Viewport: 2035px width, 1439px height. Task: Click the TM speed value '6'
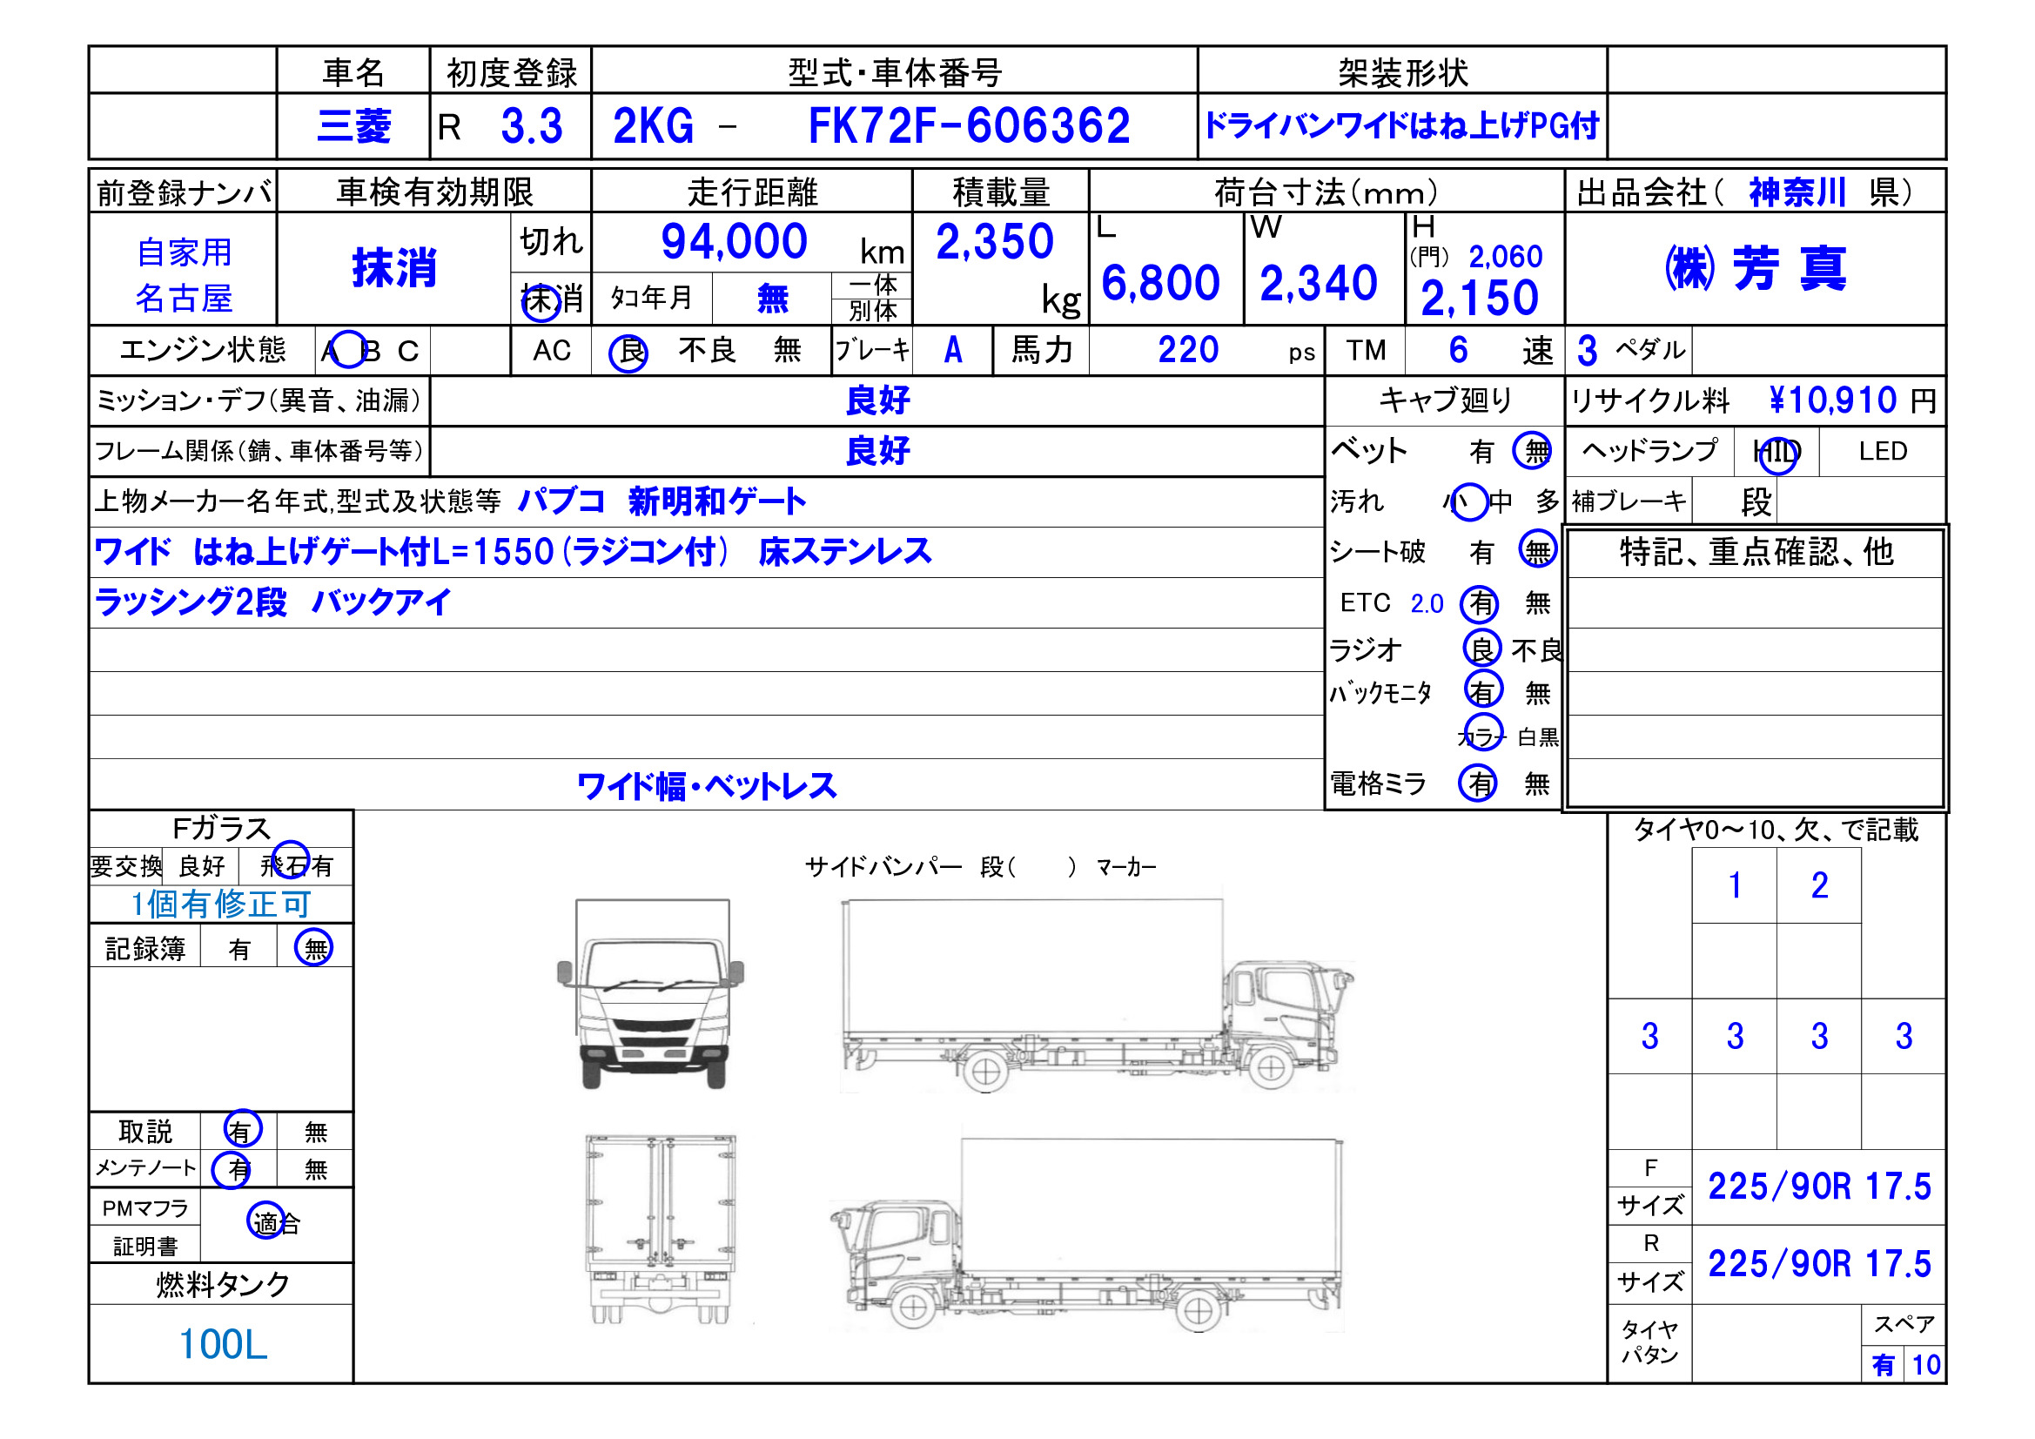coord(1458,350)
